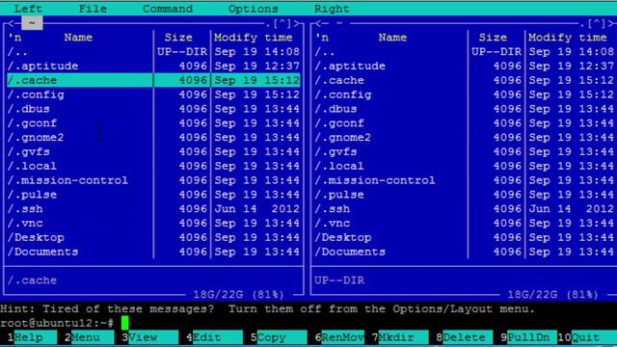Viewport: 617px width, 347px height.
Task: Click the 9 PullDn function key
Action: pyautogui.click(x=528, y=337)
